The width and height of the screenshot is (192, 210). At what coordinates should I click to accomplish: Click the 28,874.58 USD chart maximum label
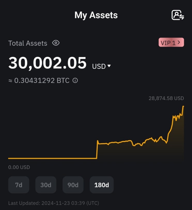[166, 98]
